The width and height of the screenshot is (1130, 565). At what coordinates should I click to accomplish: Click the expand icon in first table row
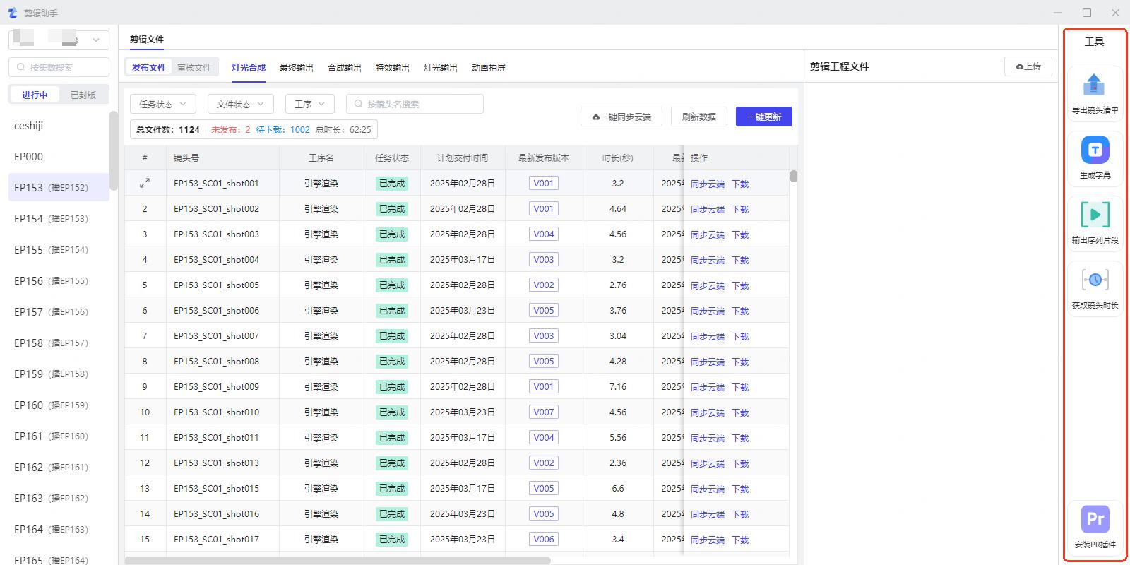pos(145,184)
